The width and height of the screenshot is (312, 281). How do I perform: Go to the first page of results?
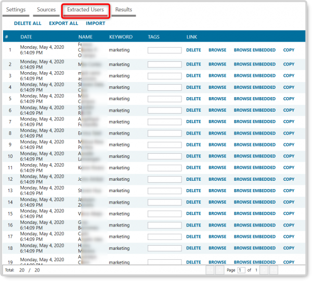tap(210, 270)
